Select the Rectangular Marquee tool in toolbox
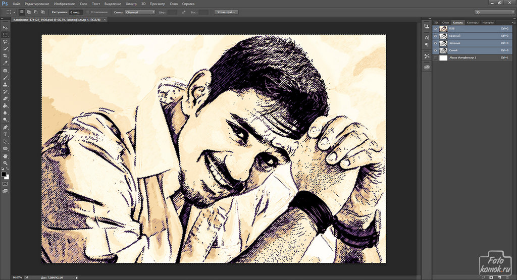This screenshot has width=517, height=280. pos(5,35)
